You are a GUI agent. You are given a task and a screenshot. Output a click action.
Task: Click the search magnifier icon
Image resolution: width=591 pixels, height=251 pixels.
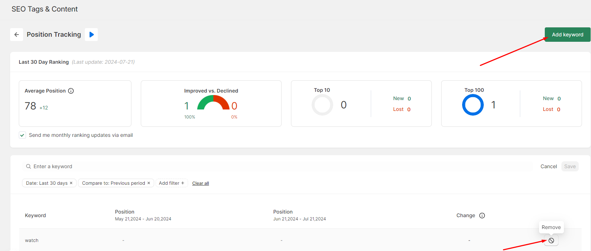pyautogui.click(x=29, y=166)
